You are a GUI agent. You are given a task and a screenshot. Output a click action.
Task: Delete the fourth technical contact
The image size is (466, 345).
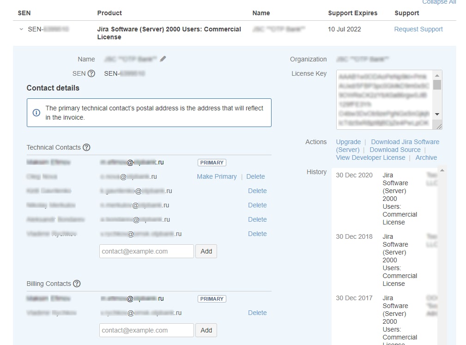click(257, 205)
